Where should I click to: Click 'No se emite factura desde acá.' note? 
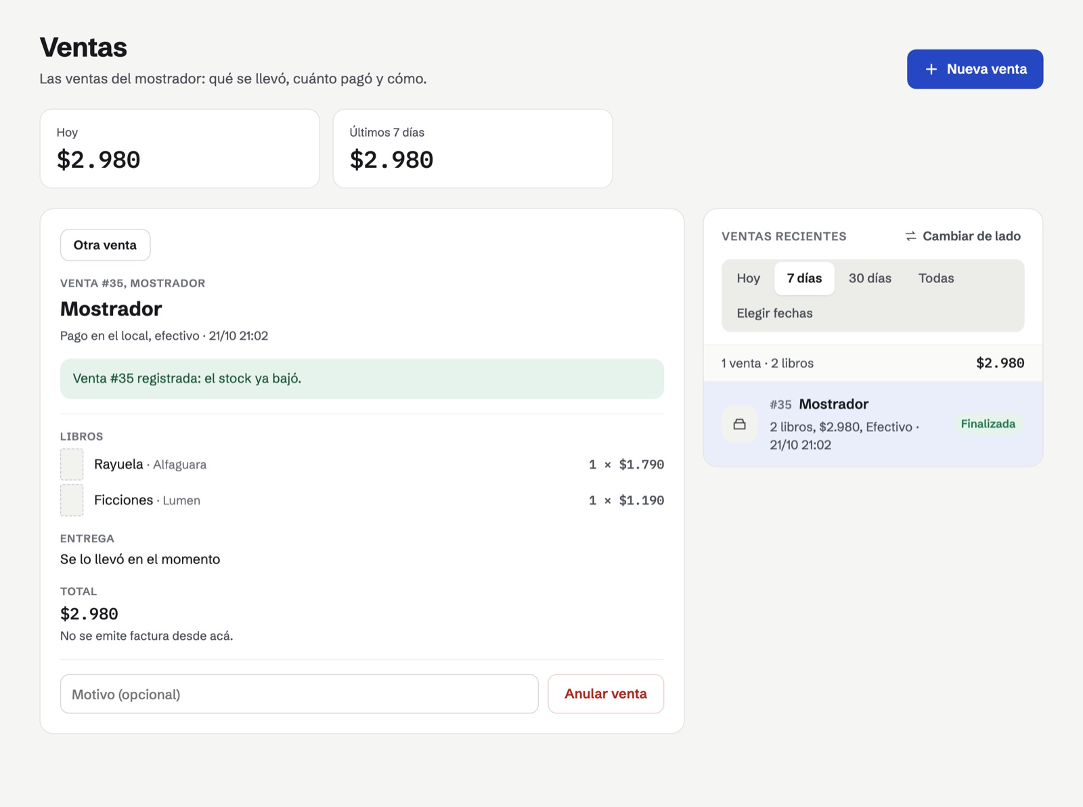point(146,636)
